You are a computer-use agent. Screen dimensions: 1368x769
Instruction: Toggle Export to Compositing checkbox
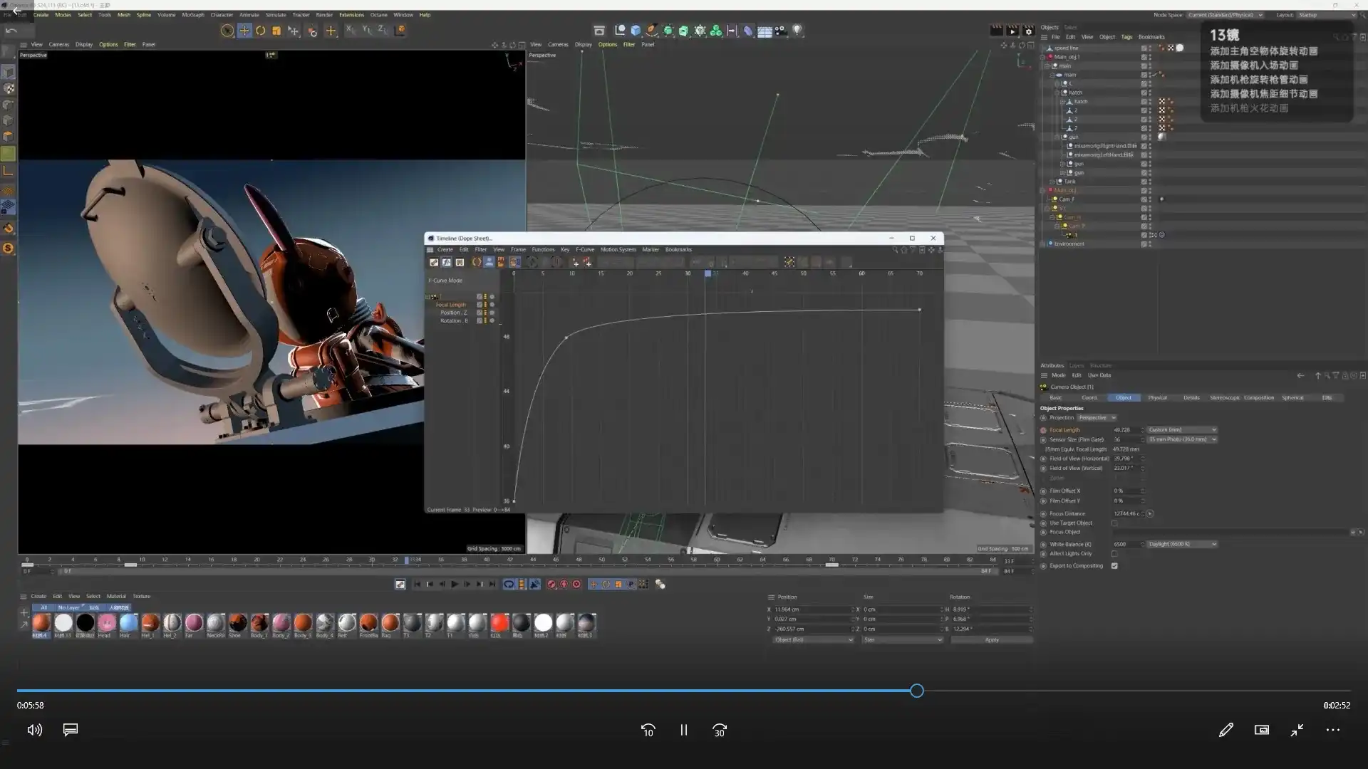[x=1114, y=566]
